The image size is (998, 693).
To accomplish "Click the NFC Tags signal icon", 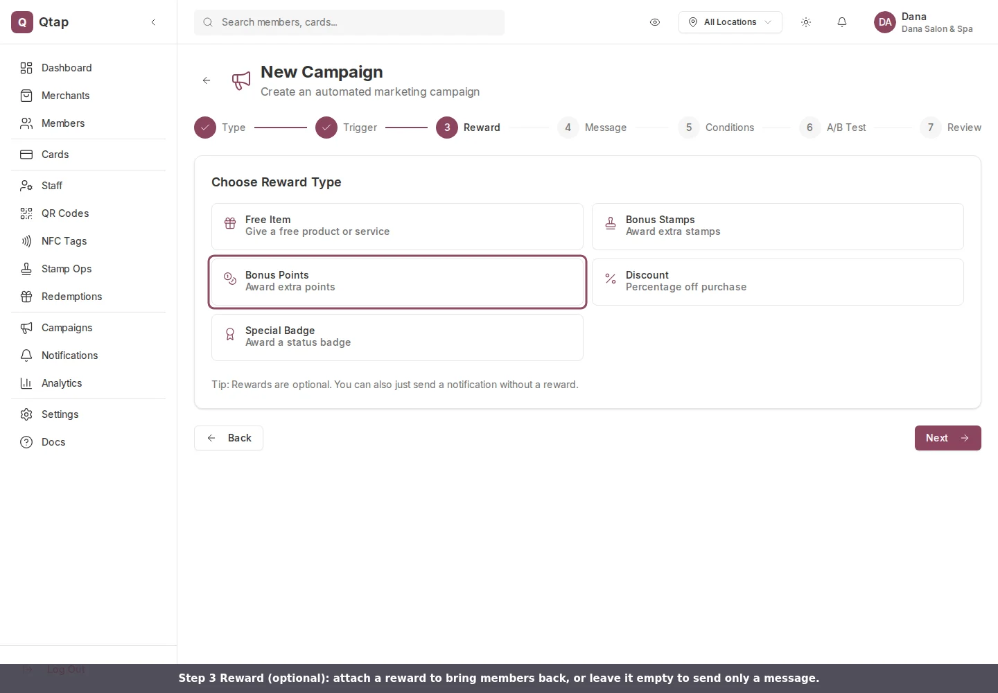I will [x=26, y=241].
